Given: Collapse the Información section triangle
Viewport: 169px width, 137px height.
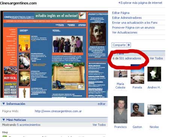Looking at the screenshot, I should (4, 104).
